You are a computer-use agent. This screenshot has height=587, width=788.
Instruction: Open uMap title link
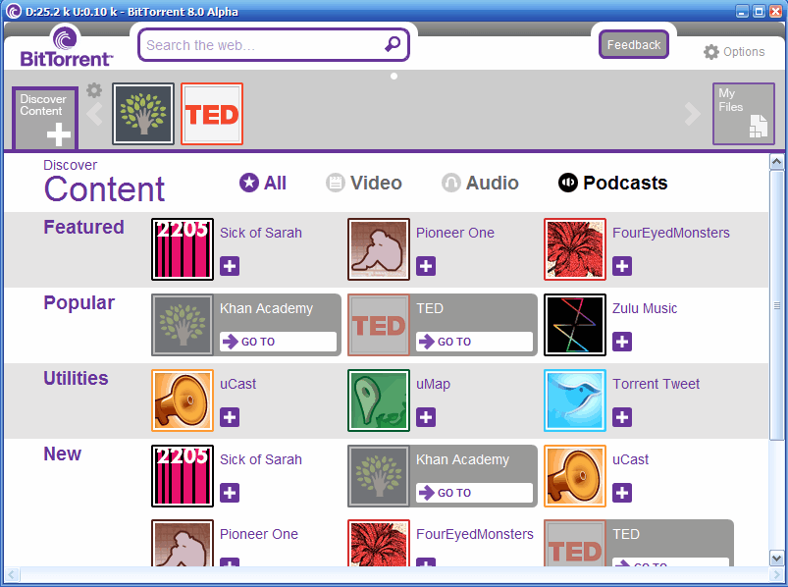433,384
